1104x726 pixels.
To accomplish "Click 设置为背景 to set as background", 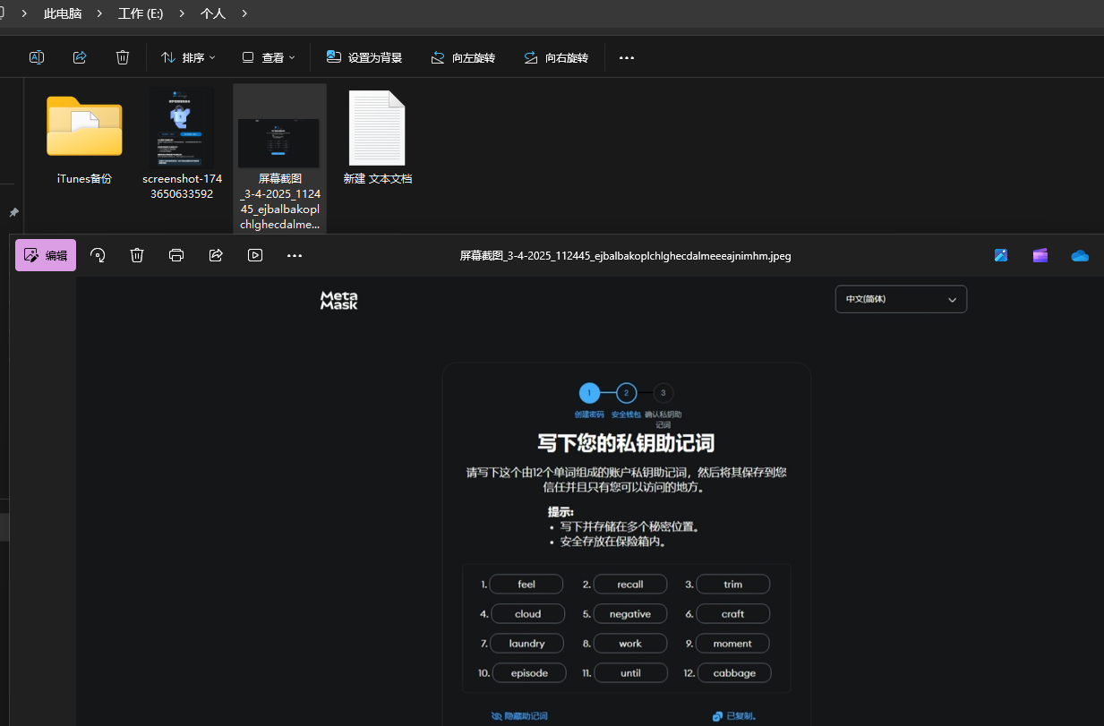I will pos(364,57).
